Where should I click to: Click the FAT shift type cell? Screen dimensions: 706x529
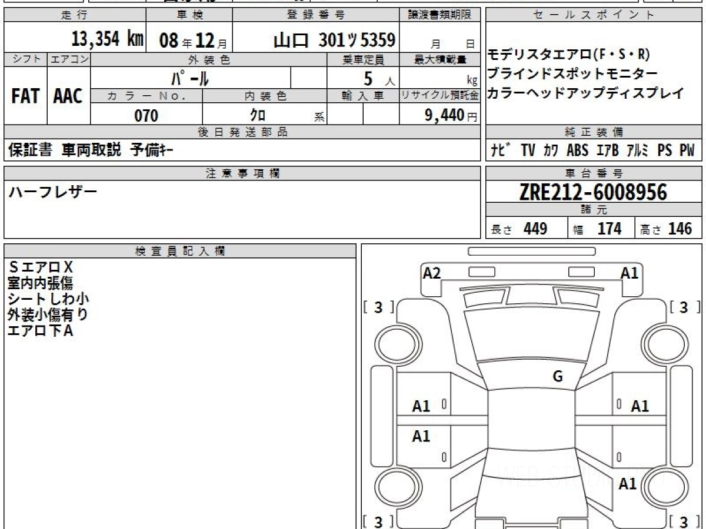[x=25, y=96]
